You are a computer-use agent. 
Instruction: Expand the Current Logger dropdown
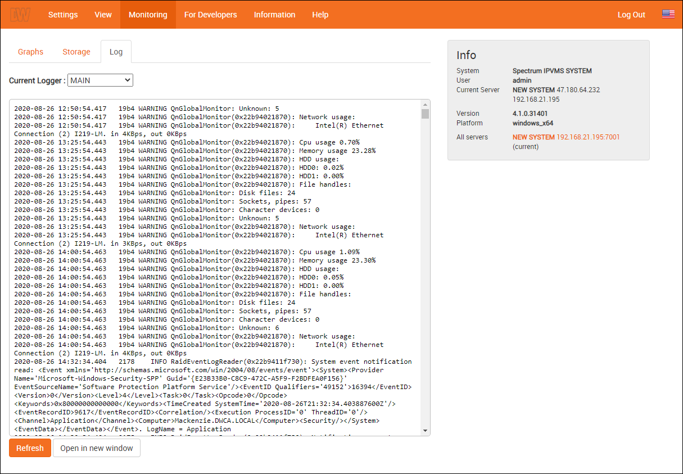coord(100,80)
